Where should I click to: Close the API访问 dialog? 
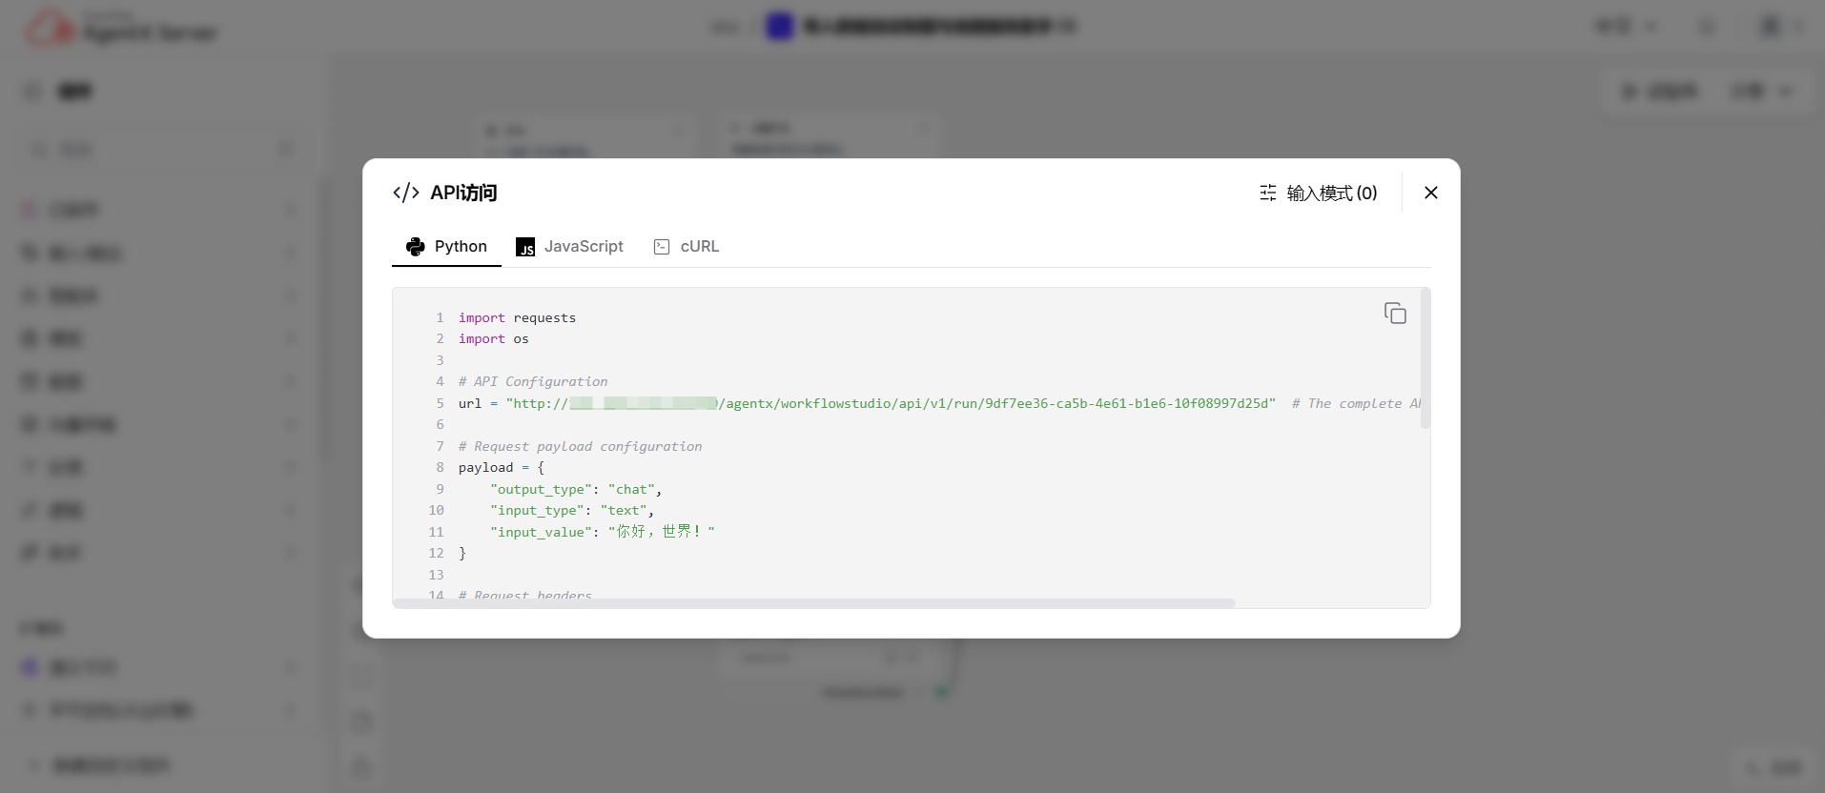point(1430,193)
